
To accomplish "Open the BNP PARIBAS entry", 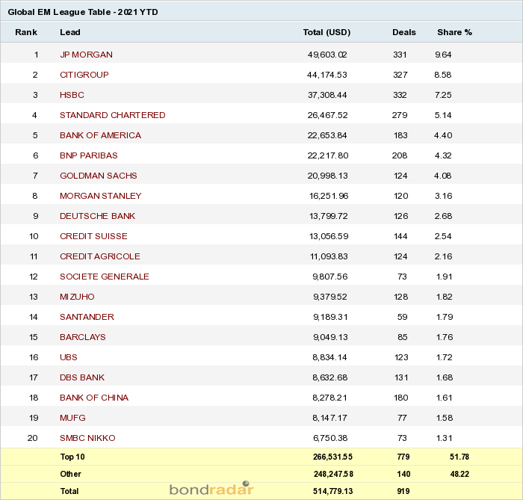I will (89, 155).
